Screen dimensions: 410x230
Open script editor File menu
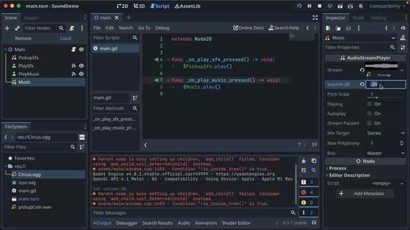(97, 28)
